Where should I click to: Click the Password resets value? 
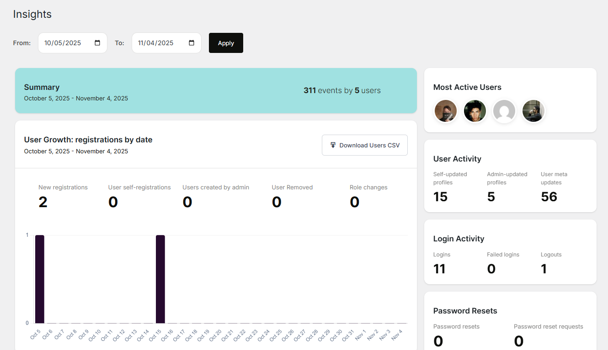[437, 340]
